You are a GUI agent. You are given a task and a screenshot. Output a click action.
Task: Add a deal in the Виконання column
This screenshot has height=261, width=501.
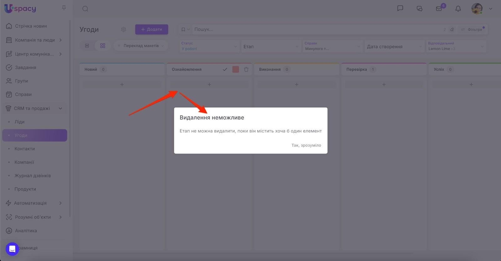[297, 84]
